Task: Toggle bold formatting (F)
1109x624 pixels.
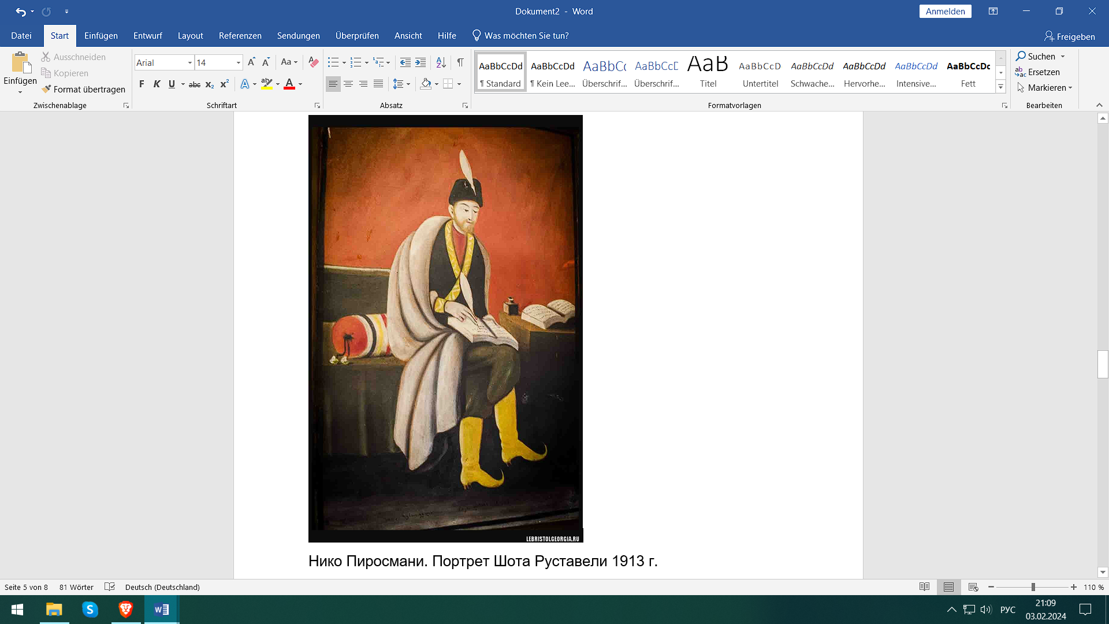Action: pos(142,84)
